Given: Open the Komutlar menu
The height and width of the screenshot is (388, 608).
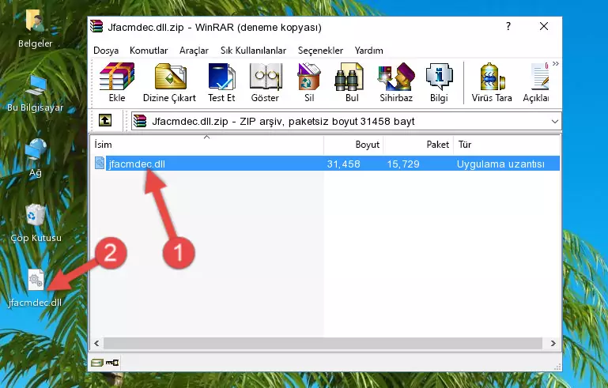Looking at the screenshot, I should [x=149, y=51].
